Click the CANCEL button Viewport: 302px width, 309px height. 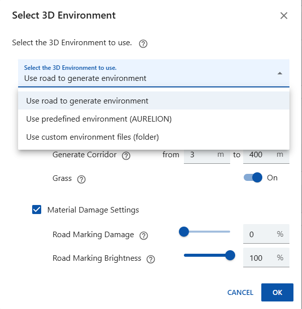[240, 292]
